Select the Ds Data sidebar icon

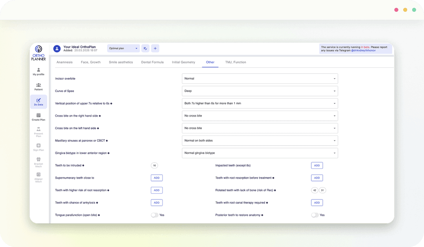pyautogui.click(x=38, y=102)
